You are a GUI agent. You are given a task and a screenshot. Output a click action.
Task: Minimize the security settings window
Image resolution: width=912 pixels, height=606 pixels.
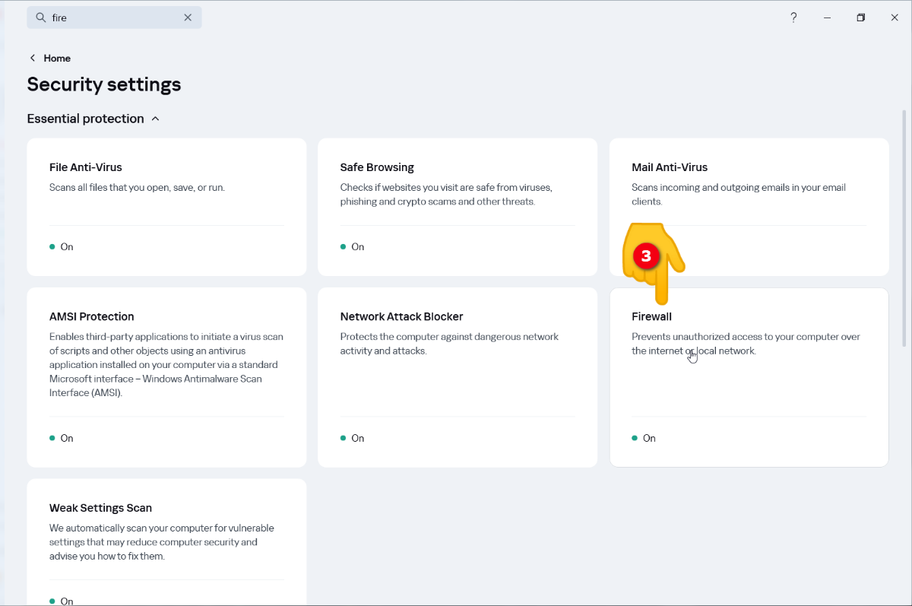point(828,17)
